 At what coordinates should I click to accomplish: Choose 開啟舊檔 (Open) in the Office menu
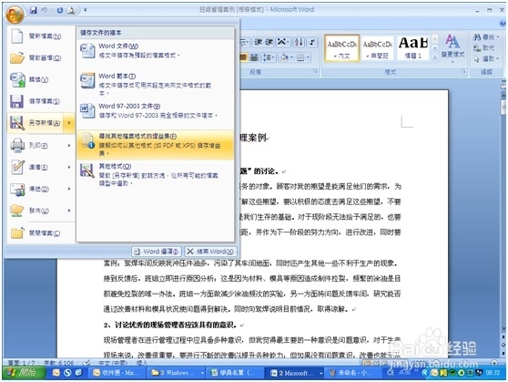[40, 57]
